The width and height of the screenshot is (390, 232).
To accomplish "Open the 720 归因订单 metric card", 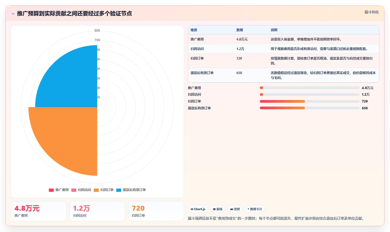I will tap(156, 211).
